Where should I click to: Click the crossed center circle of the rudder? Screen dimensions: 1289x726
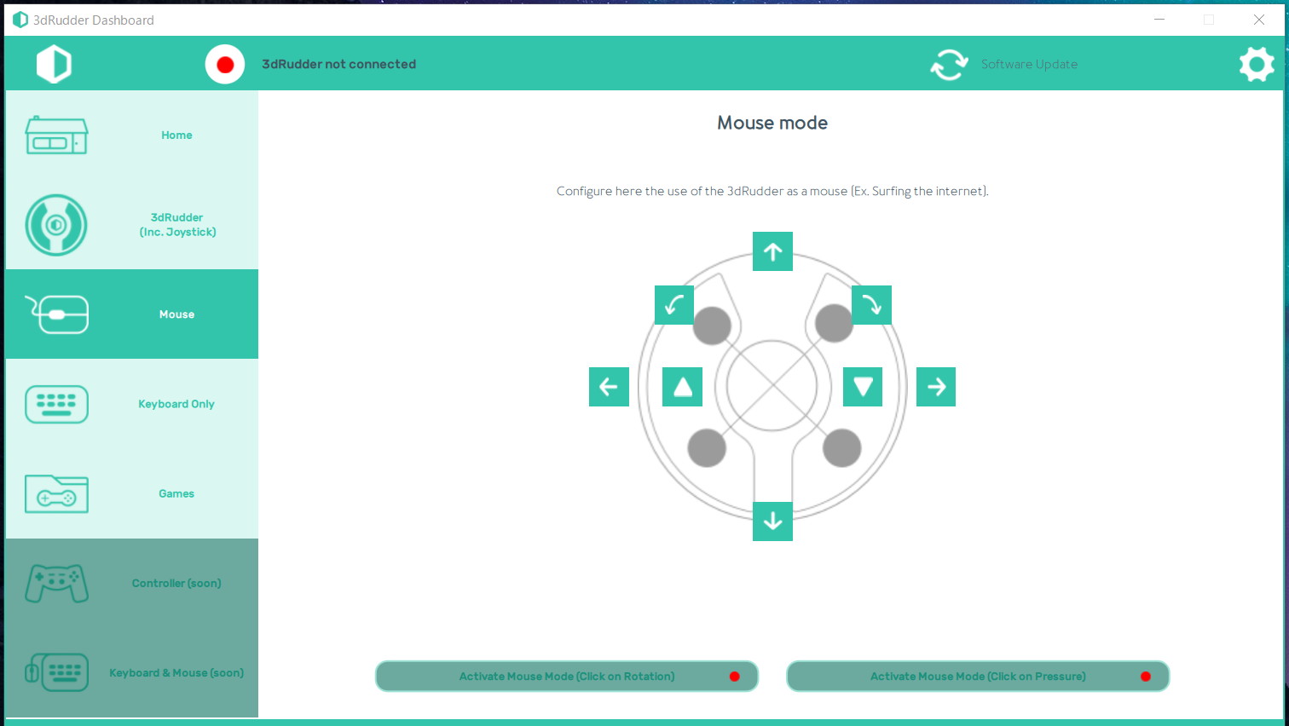coord(772,386)
